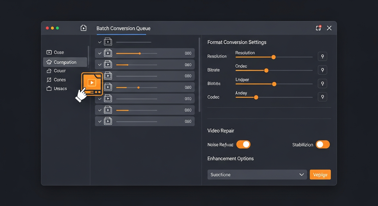Uncheck the last queue item checkmark

click(x=100, y=122)
